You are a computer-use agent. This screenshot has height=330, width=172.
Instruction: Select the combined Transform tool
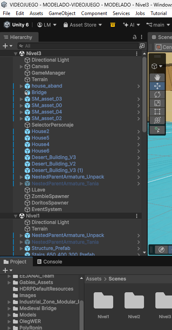pos(157,120)
